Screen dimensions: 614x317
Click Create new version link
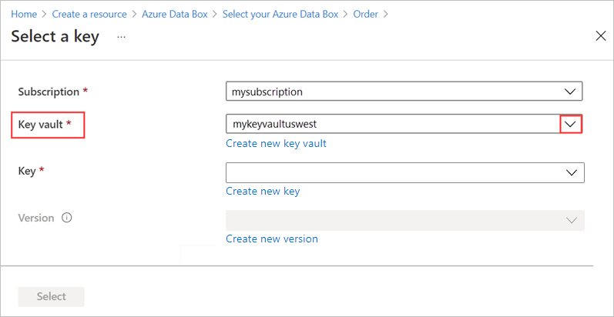coord(272,239)
